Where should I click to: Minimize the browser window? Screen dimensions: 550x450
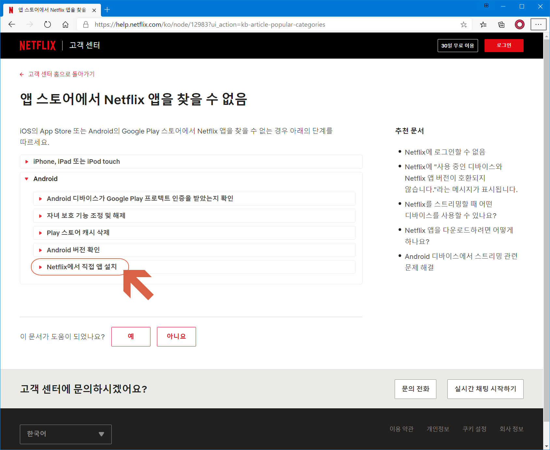tap(503, 6)
